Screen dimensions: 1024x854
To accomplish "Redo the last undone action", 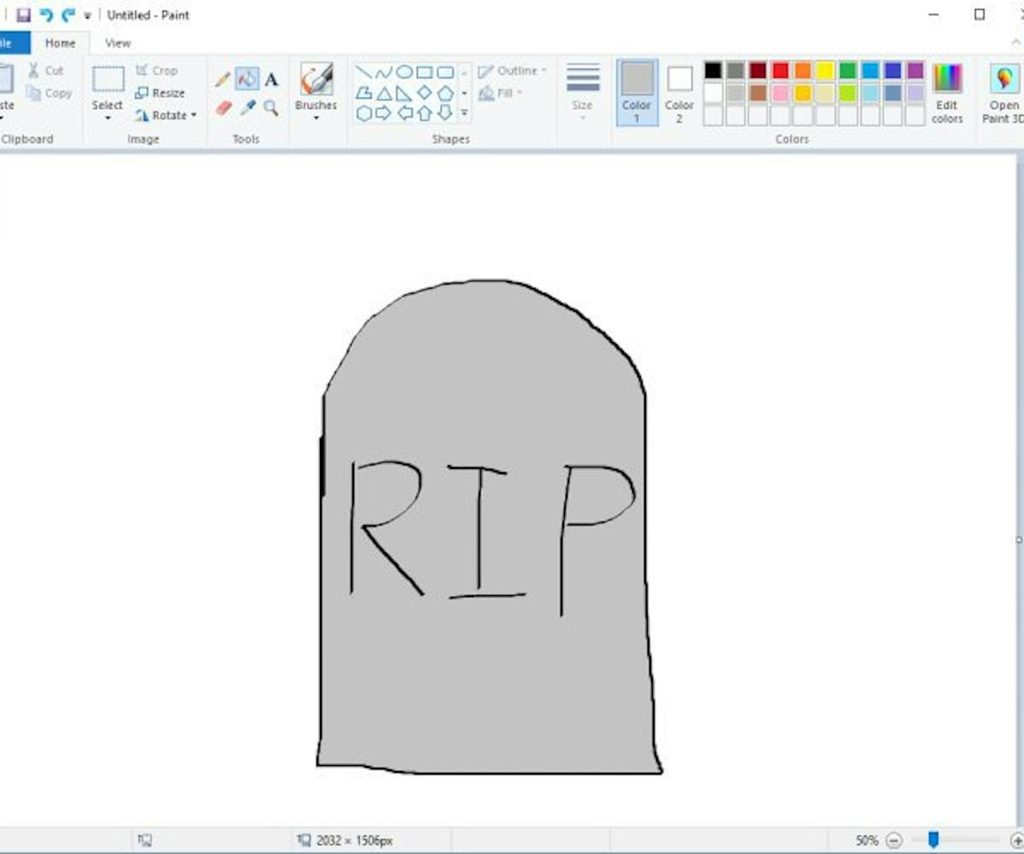I will point(68,15).
